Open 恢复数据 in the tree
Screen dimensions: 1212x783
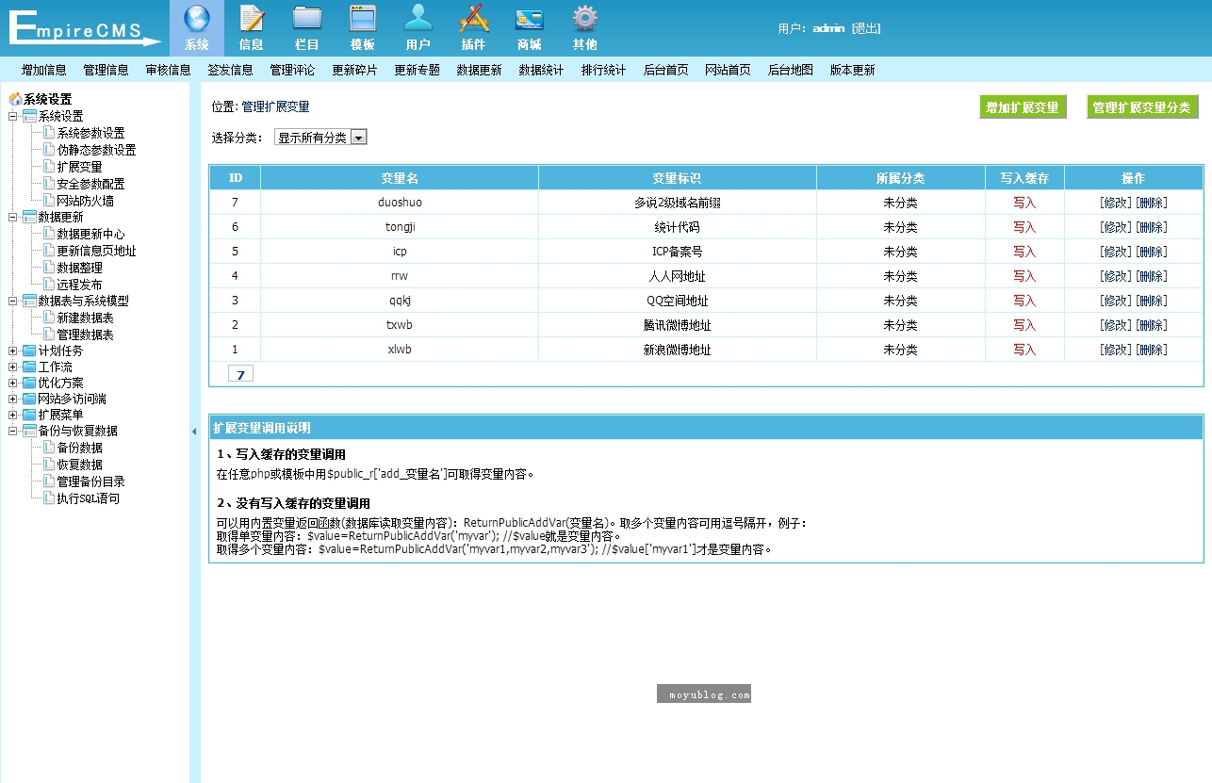click(79, 465)
